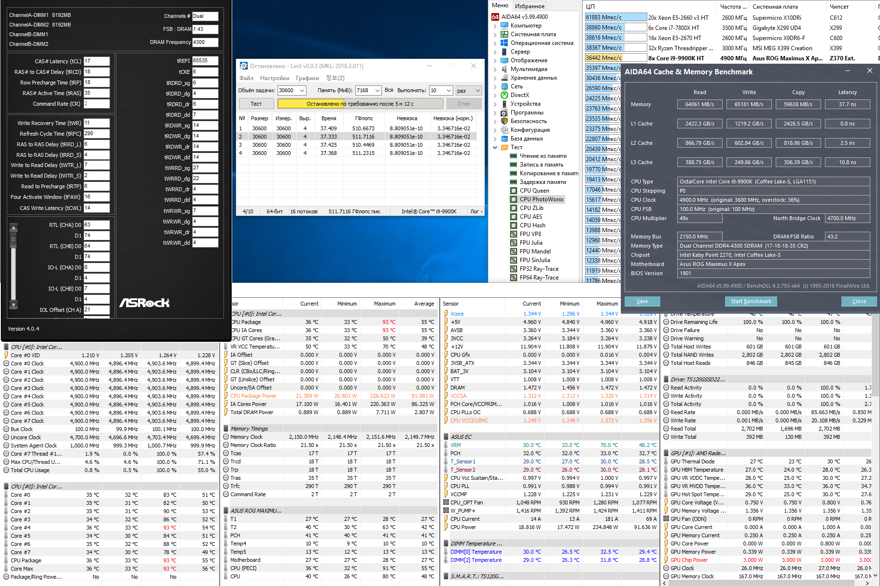Click the HWiNFO horizontal scrollbar right arrow

click(868, 583)
